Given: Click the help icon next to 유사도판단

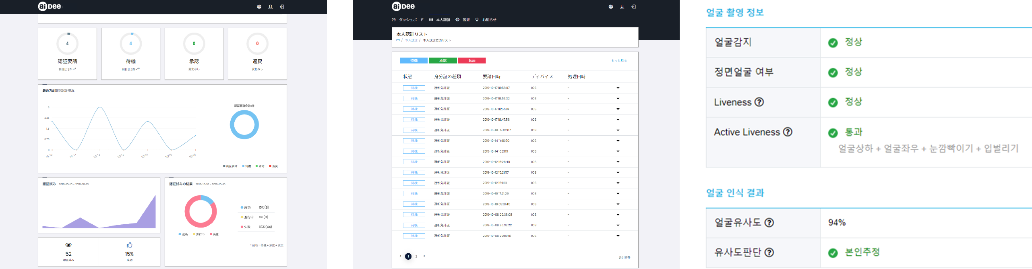Looking at the screenshot, I should click(769, 252).
